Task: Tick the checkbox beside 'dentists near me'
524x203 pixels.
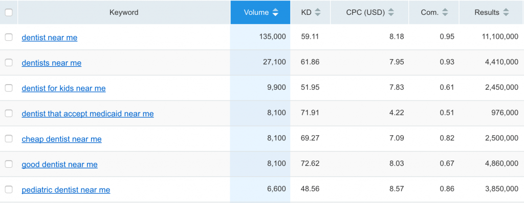Action: [9, 63]
